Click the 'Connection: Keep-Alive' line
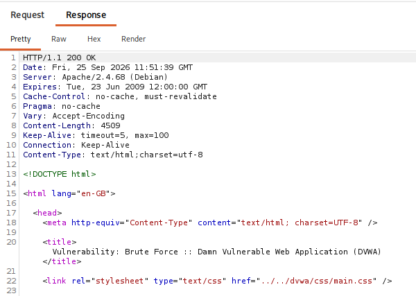The height and width of the screenshot is (296, 416). (x=76, y=145)
